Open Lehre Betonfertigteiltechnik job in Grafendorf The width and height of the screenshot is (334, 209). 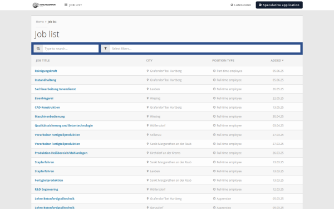(55, 198)
